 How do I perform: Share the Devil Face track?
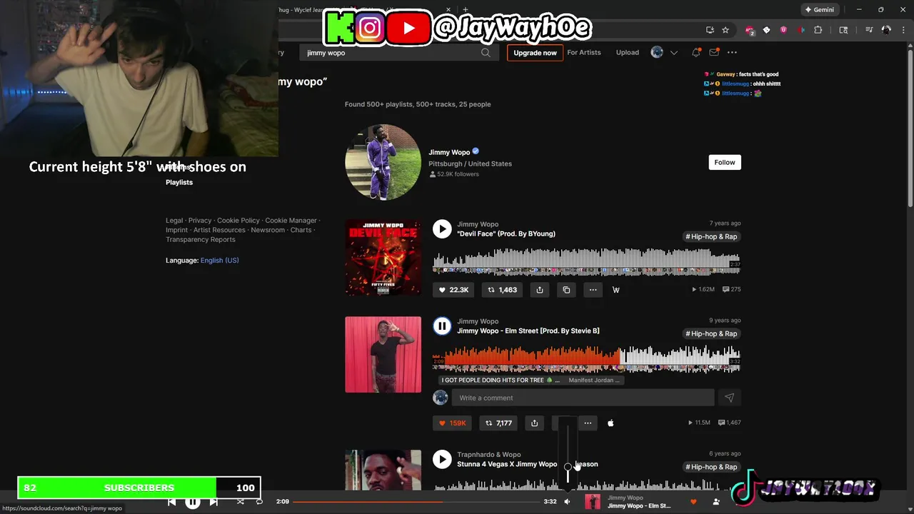point(540,290)
